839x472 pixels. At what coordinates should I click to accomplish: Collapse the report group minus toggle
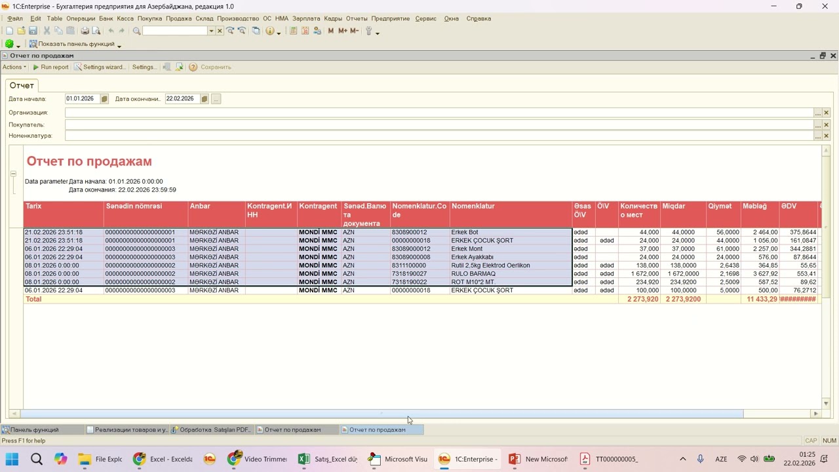(13, 174)
